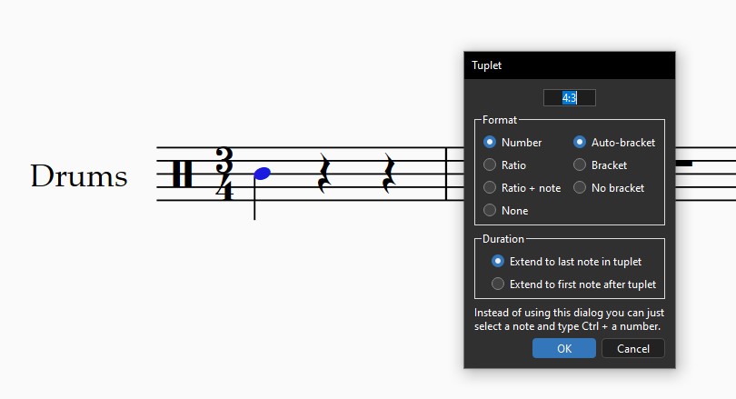
Task: Choose the Bracket option
Action: [581, 165]
